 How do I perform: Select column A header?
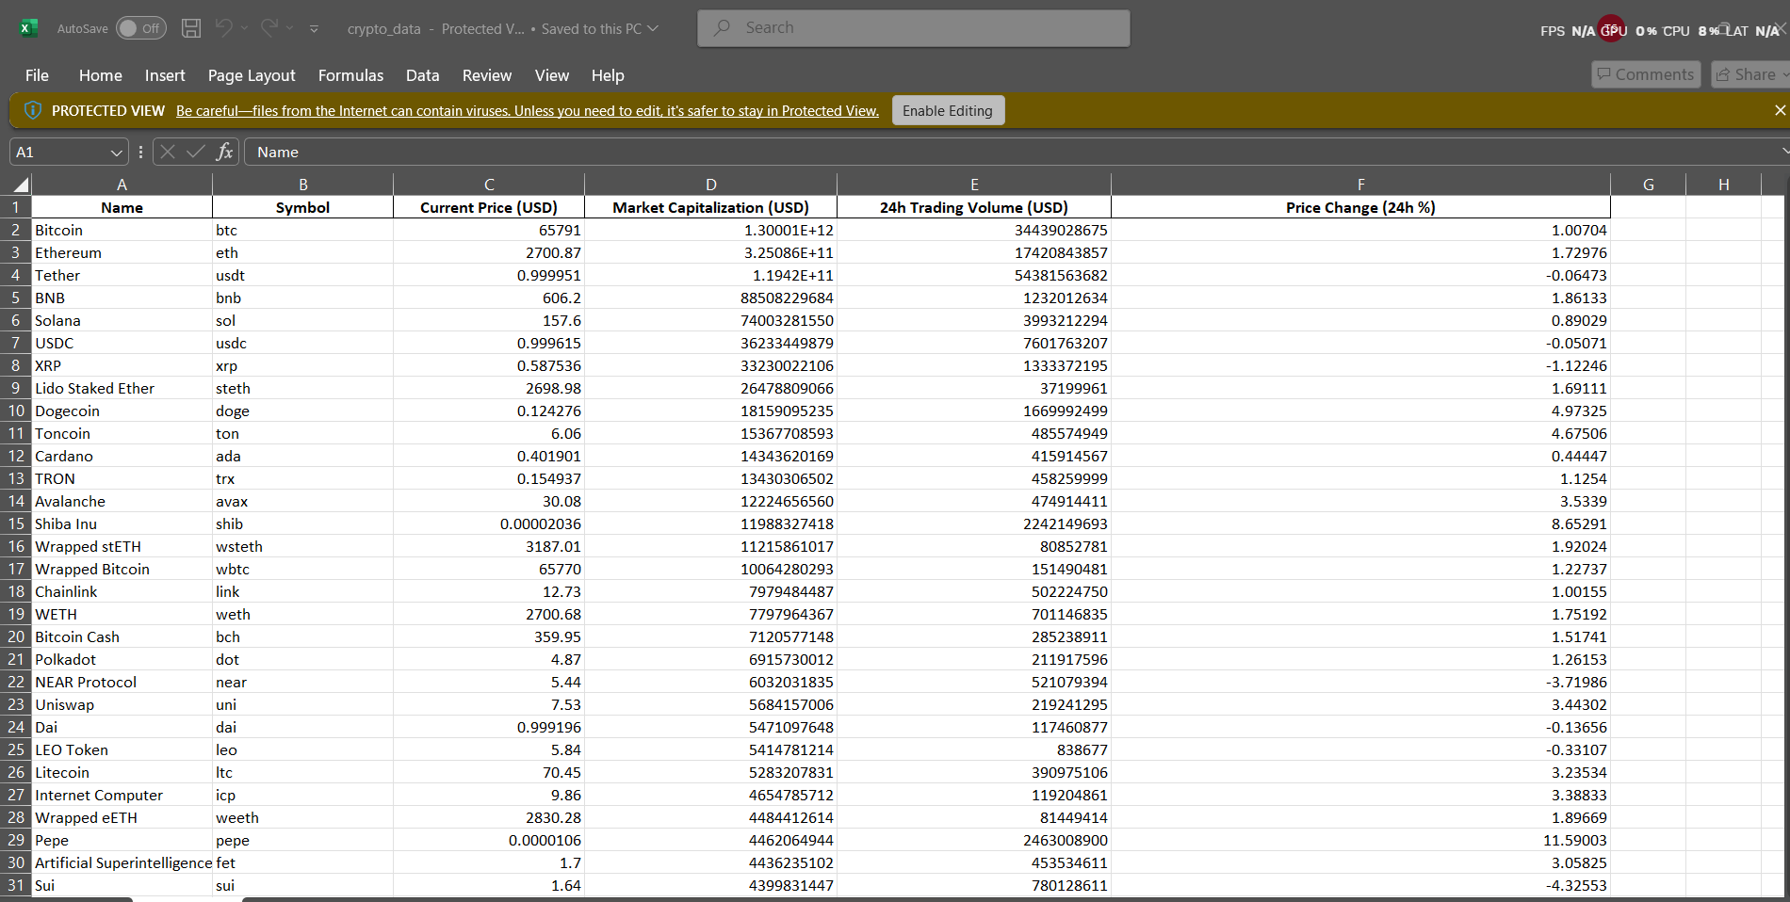(122, 185)
